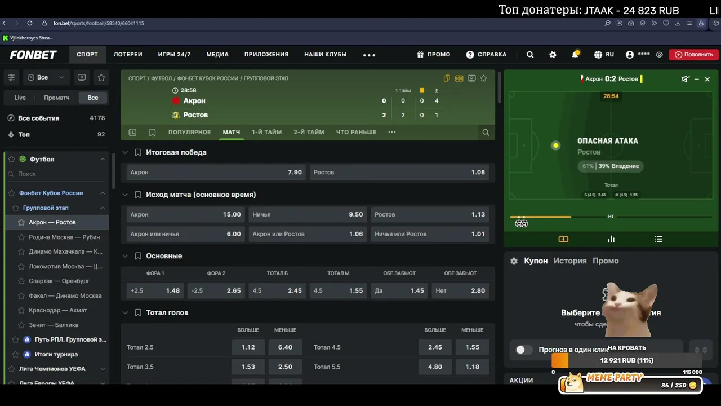Switch match tracker to pitch view
Viewport: 721px width, 406px height.
click(x=563, y=239)
